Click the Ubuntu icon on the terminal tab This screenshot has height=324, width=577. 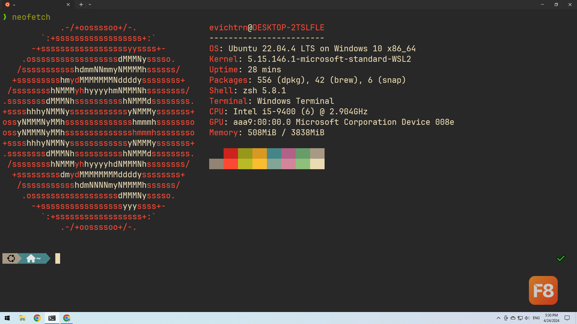click(8, 4)
